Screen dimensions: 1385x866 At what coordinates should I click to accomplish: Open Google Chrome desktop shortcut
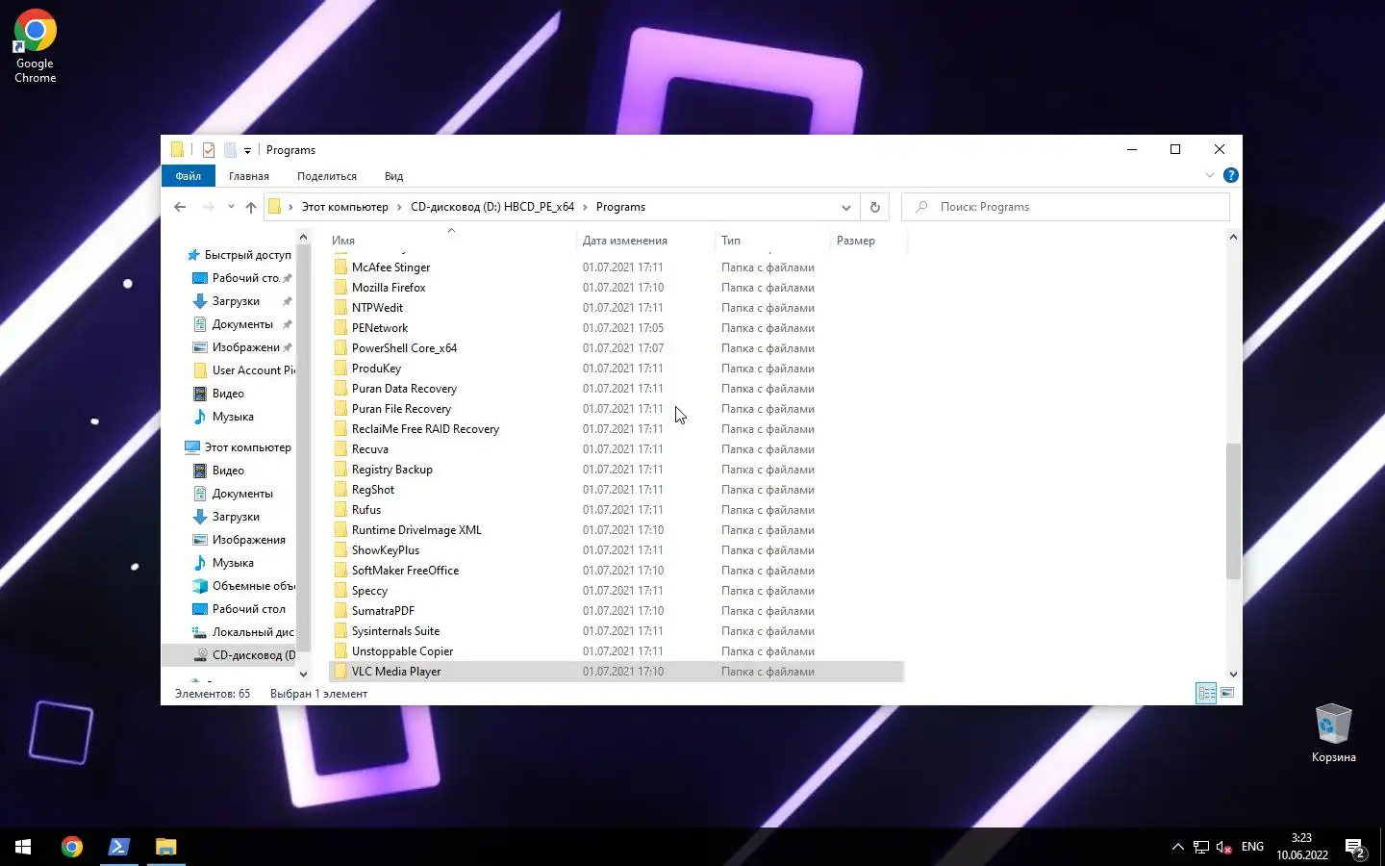click(35, 46)
